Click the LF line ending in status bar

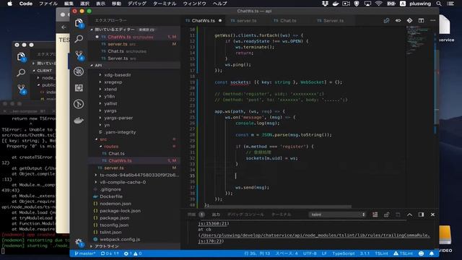click(324, 253)
